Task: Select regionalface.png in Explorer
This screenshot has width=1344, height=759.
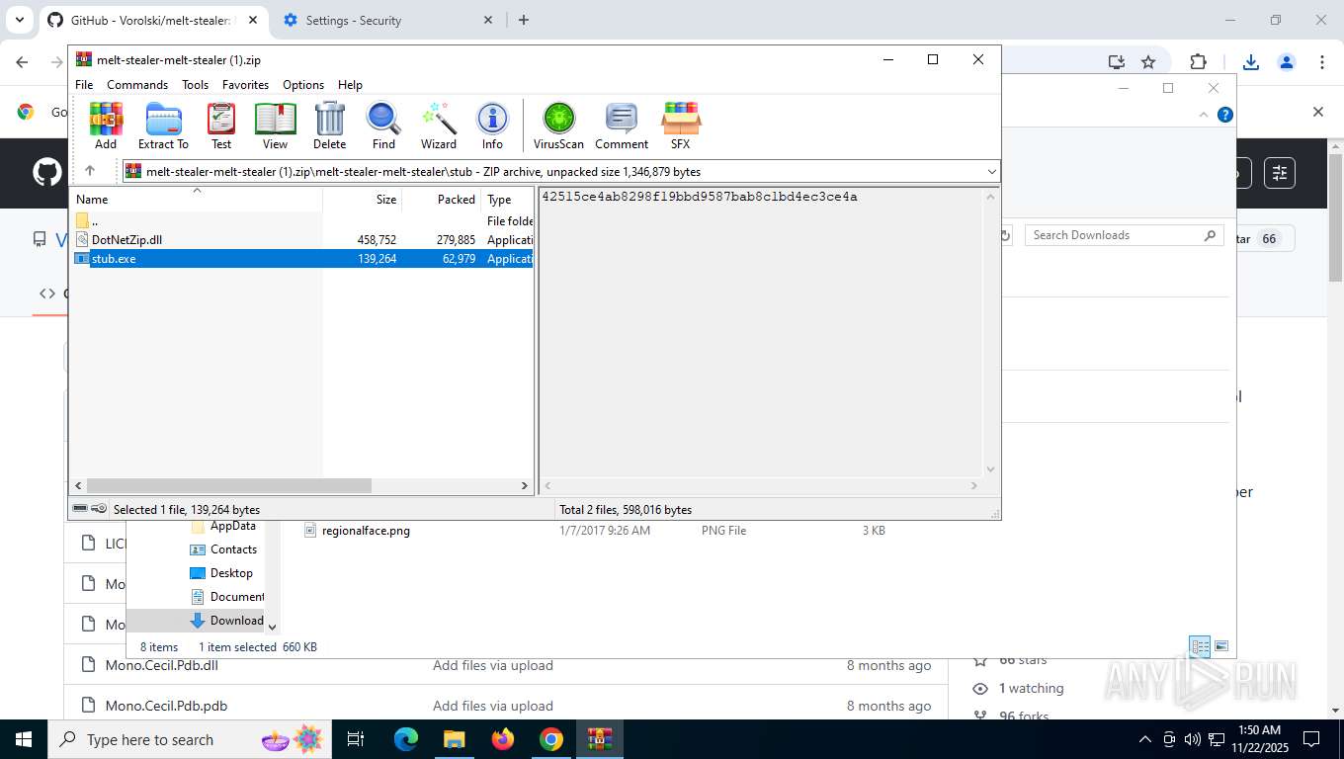Action: point(366,531)
